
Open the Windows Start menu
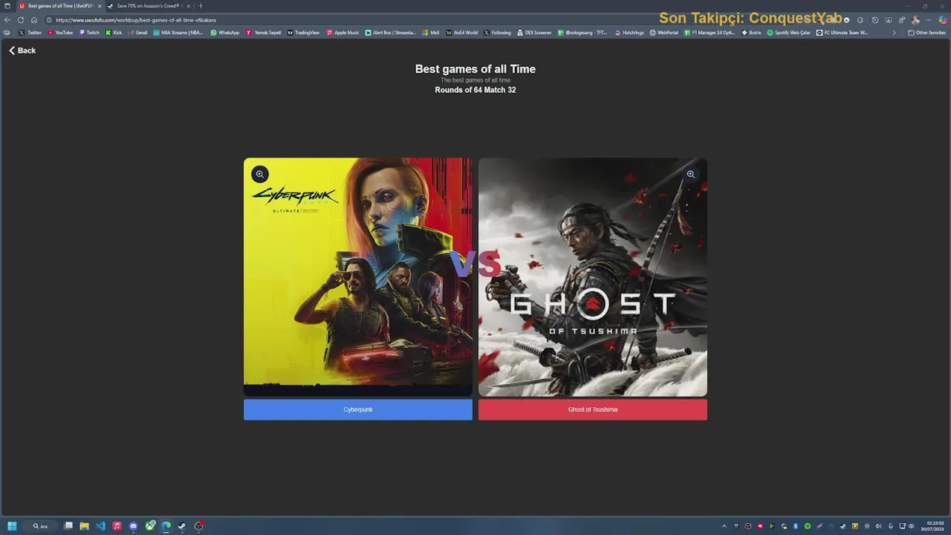point(12,526)
